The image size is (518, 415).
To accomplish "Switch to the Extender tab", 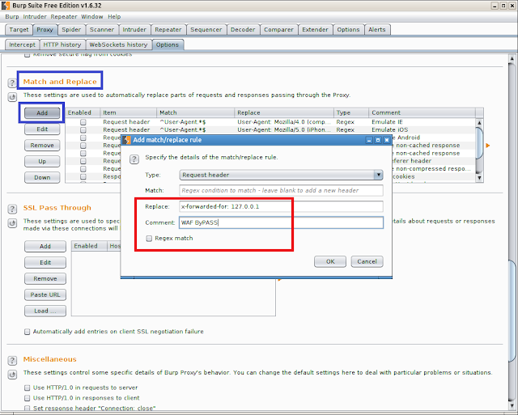I will [315, 30].
